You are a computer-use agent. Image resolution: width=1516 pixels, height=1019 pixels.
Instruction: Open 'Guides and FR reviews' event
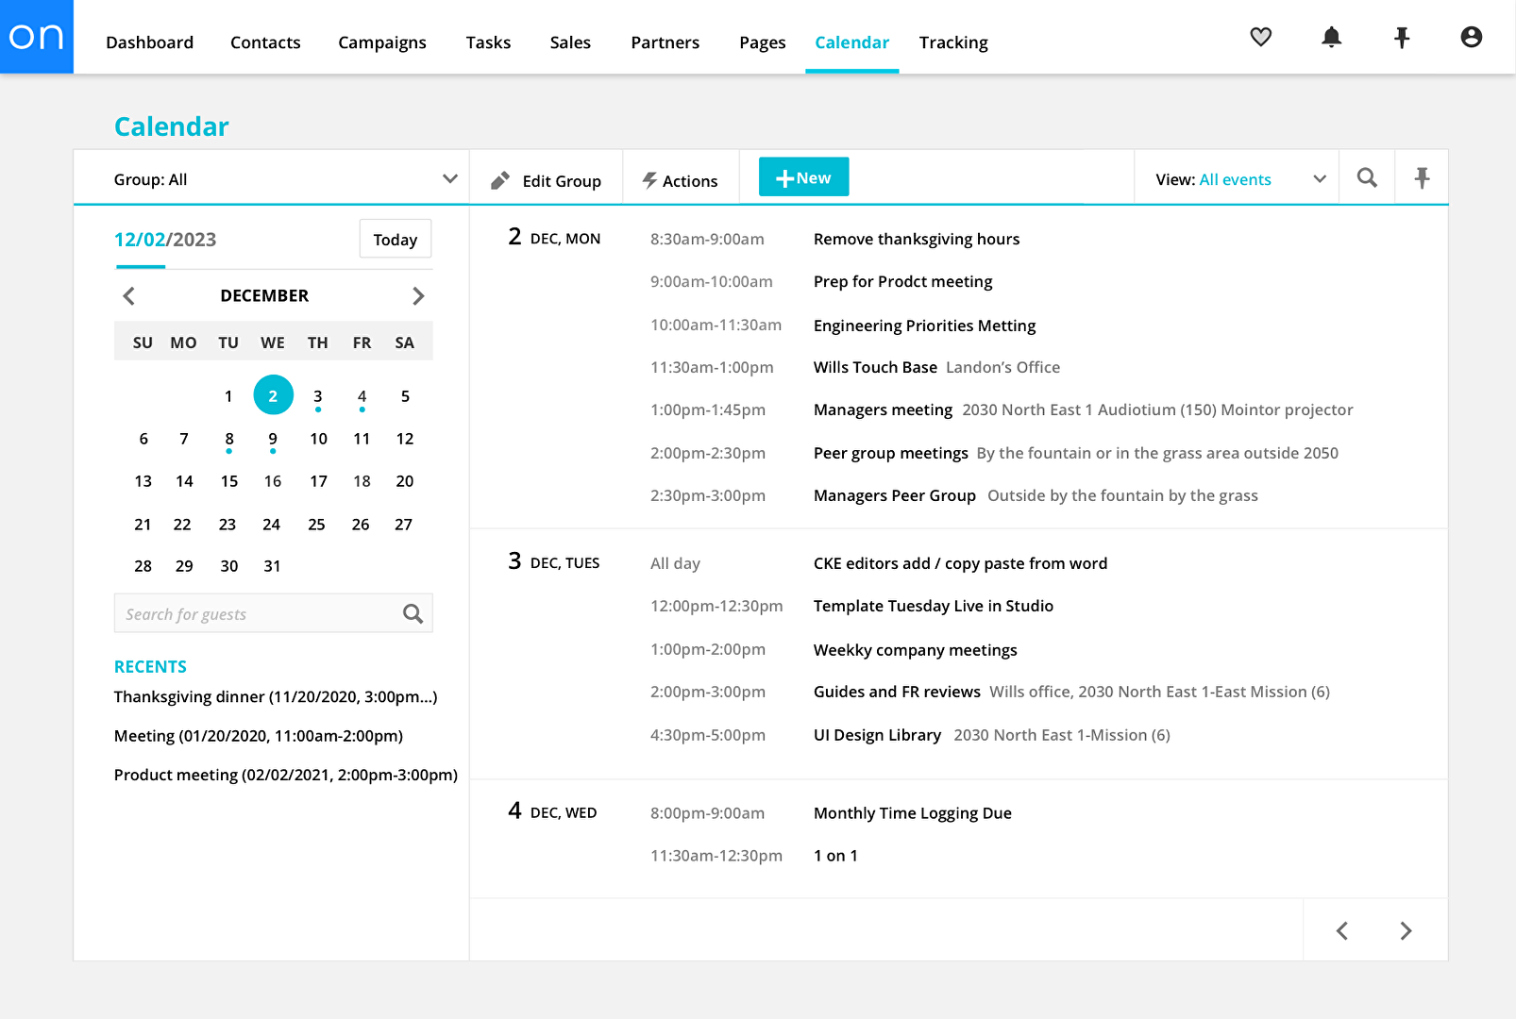click(x=897, y=693)
